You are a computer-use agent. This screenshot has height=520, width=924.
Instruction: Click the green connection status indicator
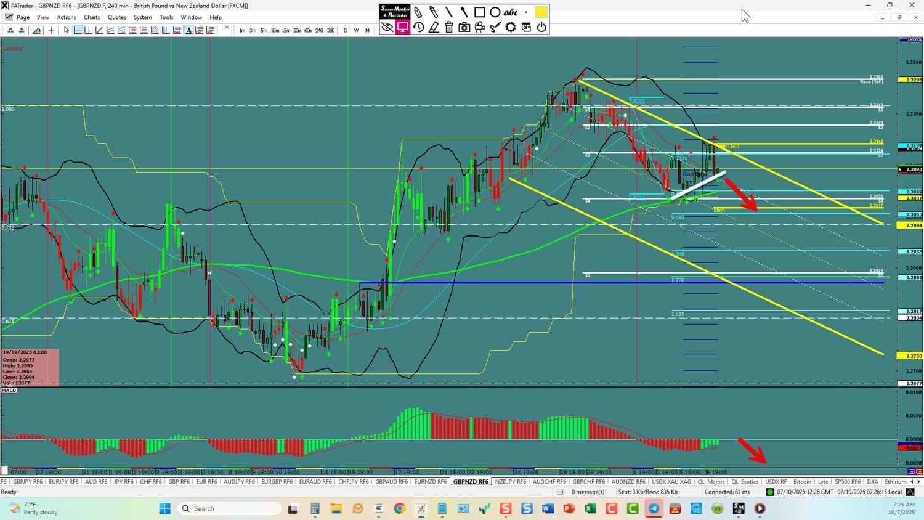pos(770,492)
